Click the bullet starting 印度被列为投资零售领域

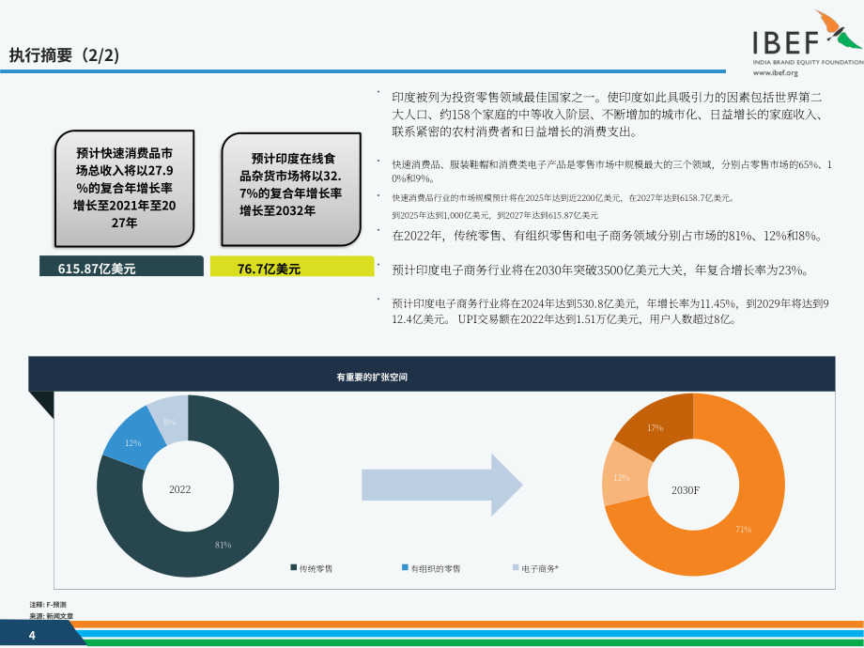(x=609, y=115)
